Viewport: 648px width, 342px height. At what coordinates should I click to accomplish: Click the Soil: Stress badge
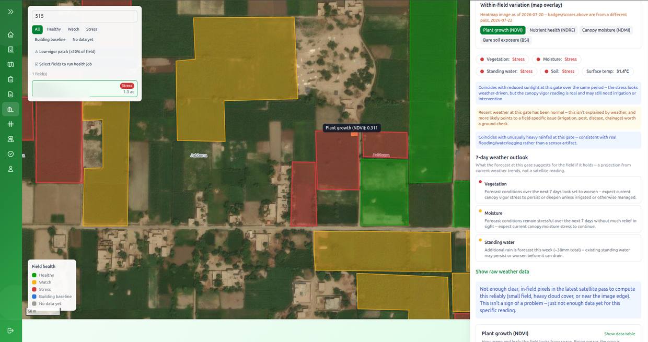point(559,72)
